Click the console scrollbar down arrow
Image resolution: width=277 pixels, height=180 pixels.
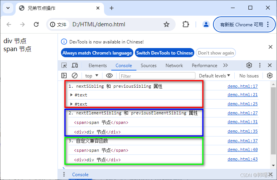273,166
